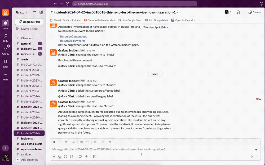Select the alerts channel
The image size is (265, 165).
pos(29,59)
